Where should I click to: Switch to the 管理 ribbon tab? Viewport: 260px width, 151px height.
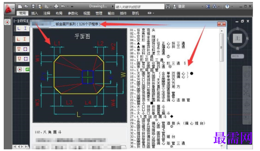tap(99, 13)
